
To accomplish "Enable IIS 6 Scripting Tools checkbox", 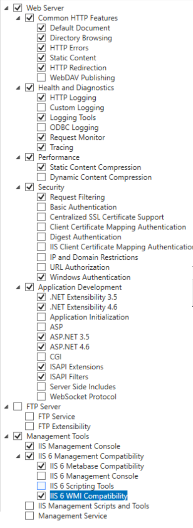I will (41, 486).
